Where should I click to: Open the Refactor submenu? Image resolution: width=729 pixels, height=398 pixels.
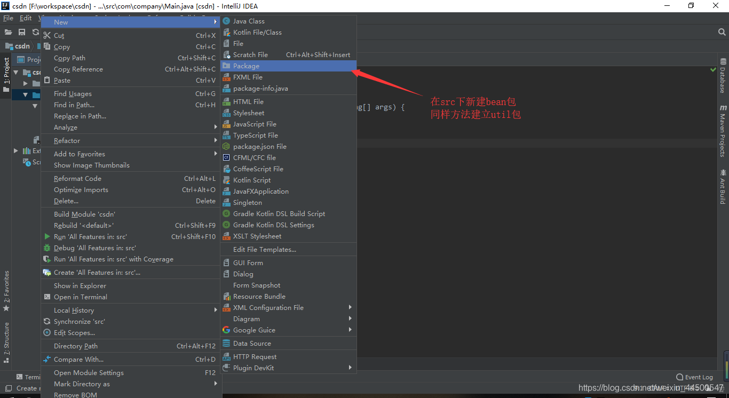coord(131,140)
